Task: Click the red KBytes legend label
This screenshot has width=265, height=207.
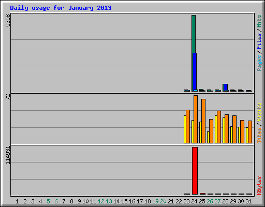Action: (x=259, y=186)
